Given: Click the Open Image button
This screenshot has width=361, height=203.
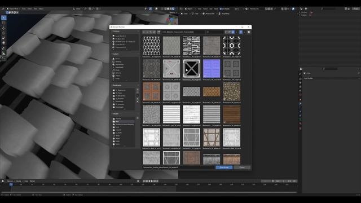Looking at the screenshot, I should coord(224,167).
